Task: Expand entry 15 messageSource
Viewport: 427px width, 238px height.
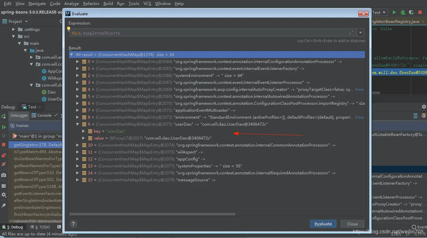Action: (78, 180)
